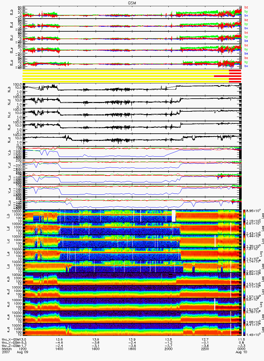
Task: Click the Aug 10 date label
Action: pyautogui.click(x=241, y=352)
